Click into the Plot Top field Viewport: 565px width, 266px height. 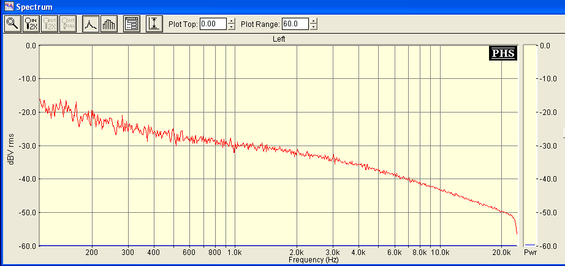(213, 24)
